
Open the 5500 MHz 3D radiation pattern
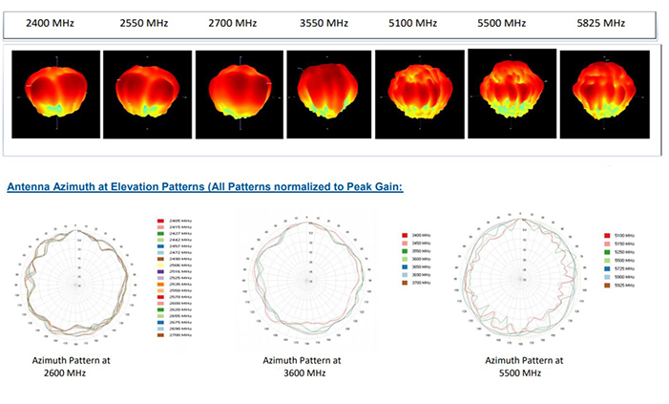click(510, 92)
